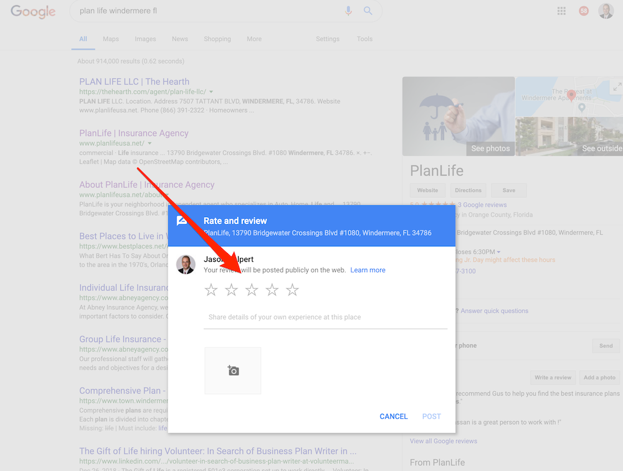The height and width of the screenshot is (471, 623).
Task: Switch to the Images tab
Action: click(x=145, y=39)
